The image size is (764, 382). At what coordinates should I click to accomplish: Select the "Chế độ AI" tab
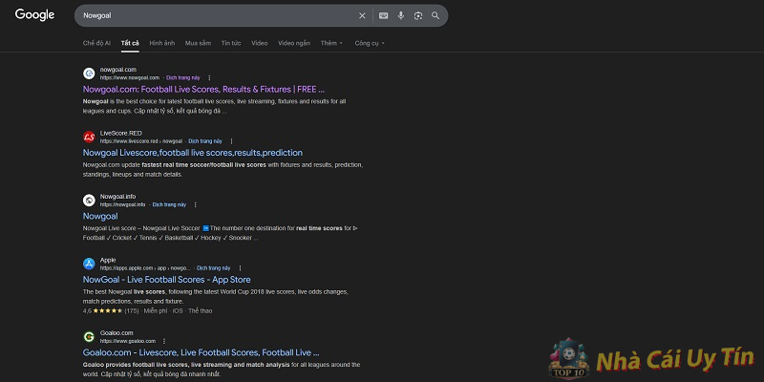[96, 43]
